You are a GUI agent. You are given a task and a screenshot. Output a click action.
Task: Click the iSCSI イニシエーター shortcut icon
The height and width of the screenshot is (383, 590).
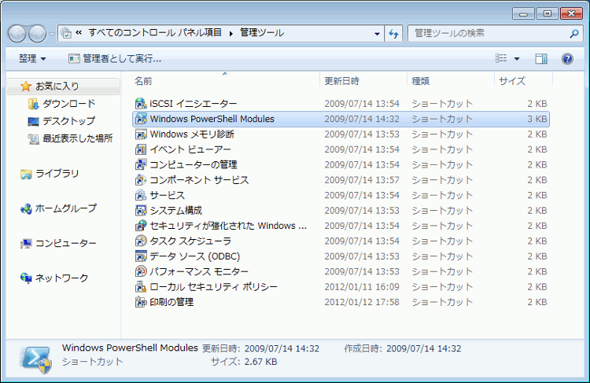141,104
